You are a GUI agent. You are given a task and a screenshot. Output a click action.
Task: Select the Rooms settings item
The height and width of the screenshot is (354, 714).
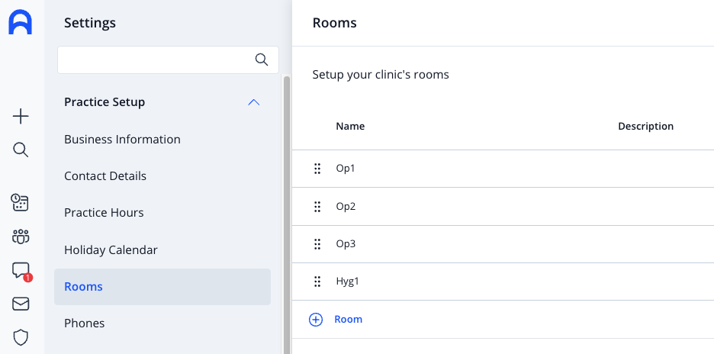162,287
